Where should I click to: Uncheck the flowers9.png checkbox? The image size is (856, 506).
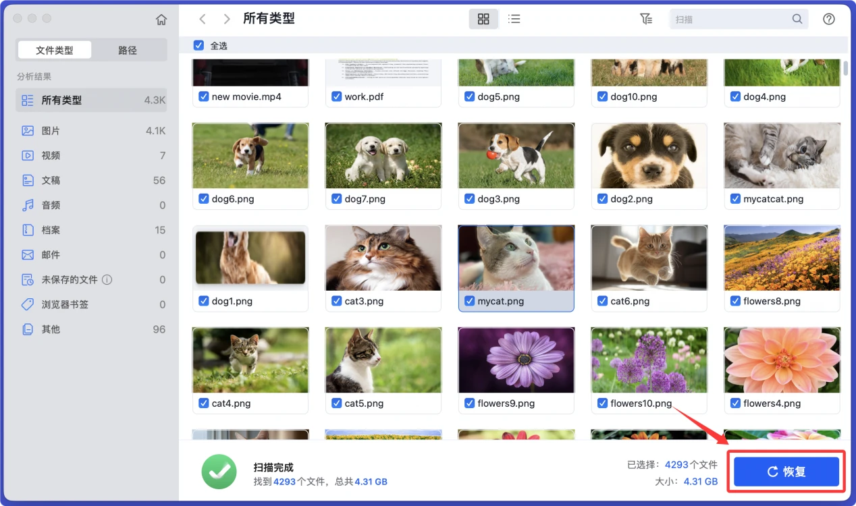click(469, 403)
